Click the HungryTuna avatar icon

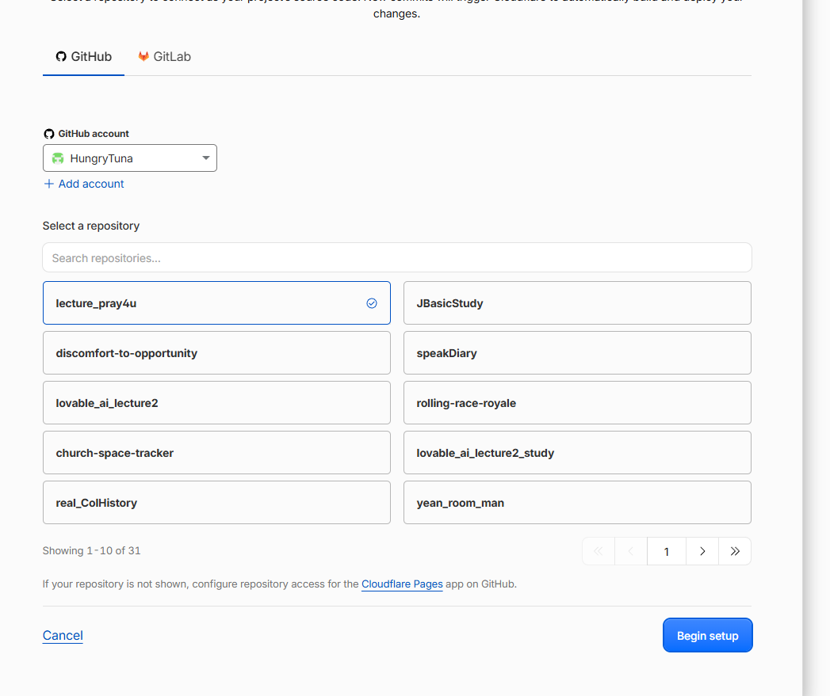coord(58,158)
